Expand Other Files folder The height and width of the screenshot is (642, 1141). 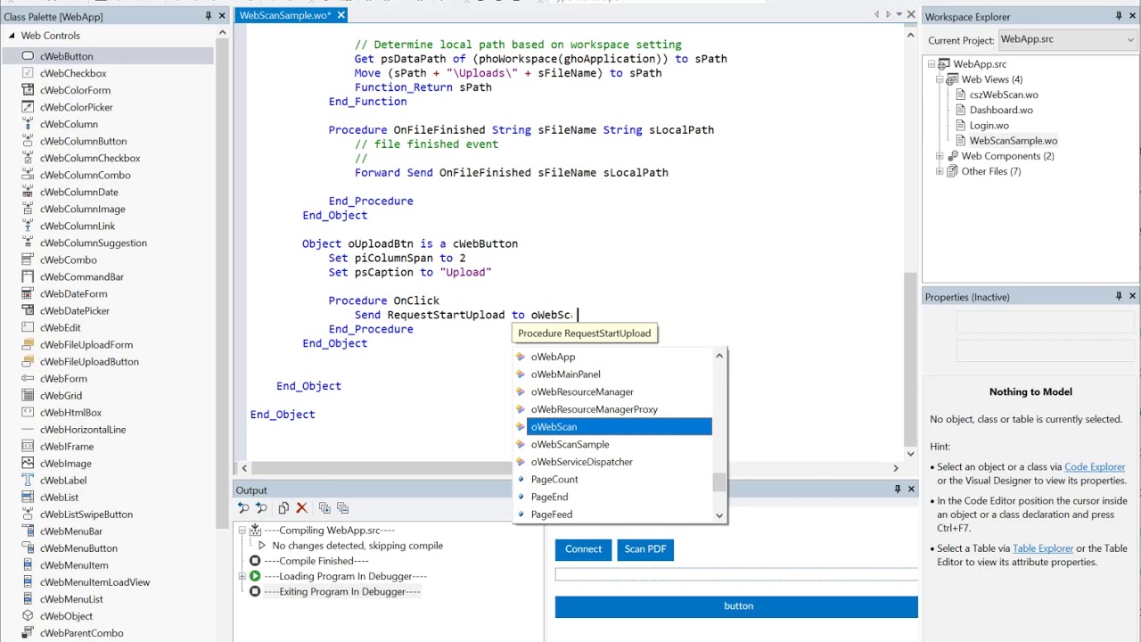click(x=940, y=171)
